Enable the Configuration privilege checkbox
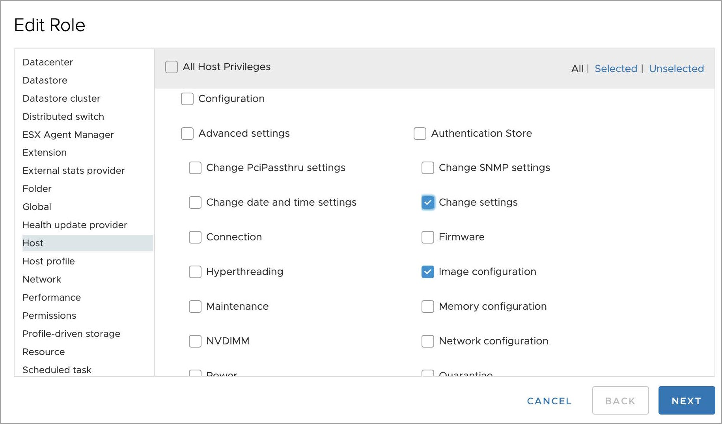 point(187,99)
